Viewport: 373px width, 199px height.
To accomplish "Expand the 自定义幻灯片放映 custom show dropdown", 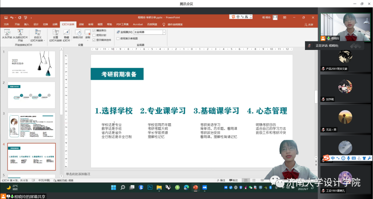I will tap(44, 41).
